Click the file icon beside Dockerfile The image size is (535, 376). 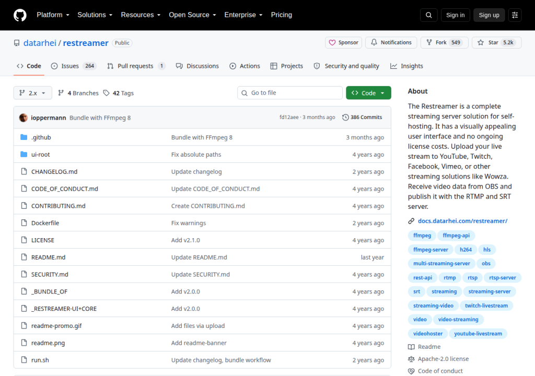[x=24, y=223]
